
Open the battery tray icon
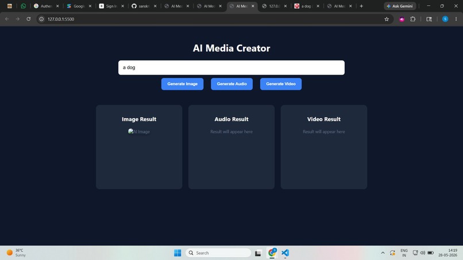[430, 253]
